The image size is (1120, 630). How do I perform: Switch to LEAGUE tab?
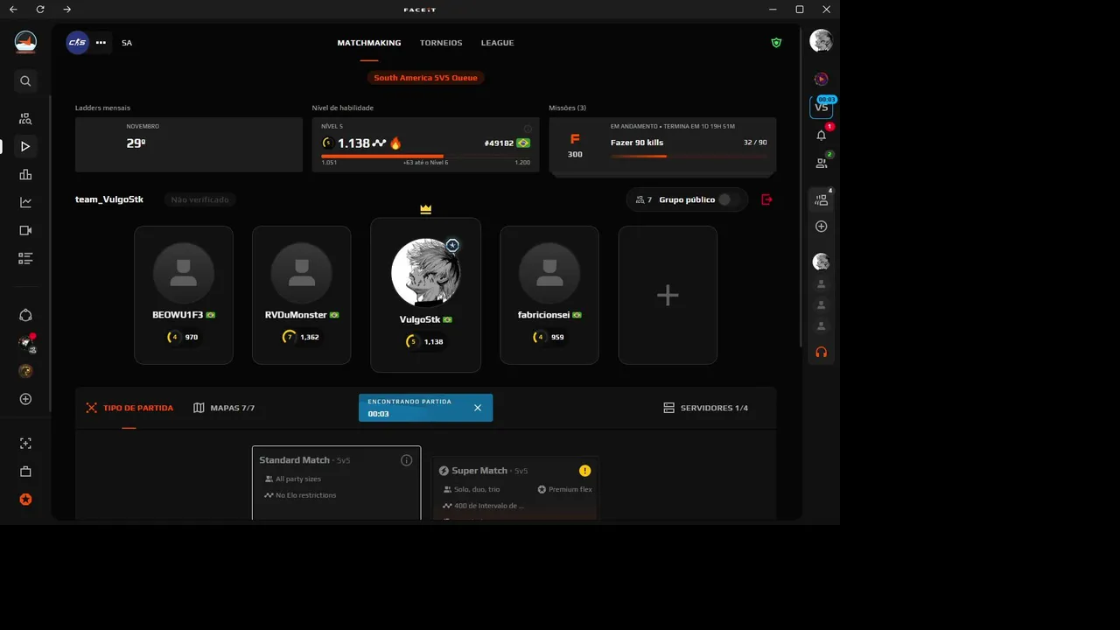coord(497,43)
